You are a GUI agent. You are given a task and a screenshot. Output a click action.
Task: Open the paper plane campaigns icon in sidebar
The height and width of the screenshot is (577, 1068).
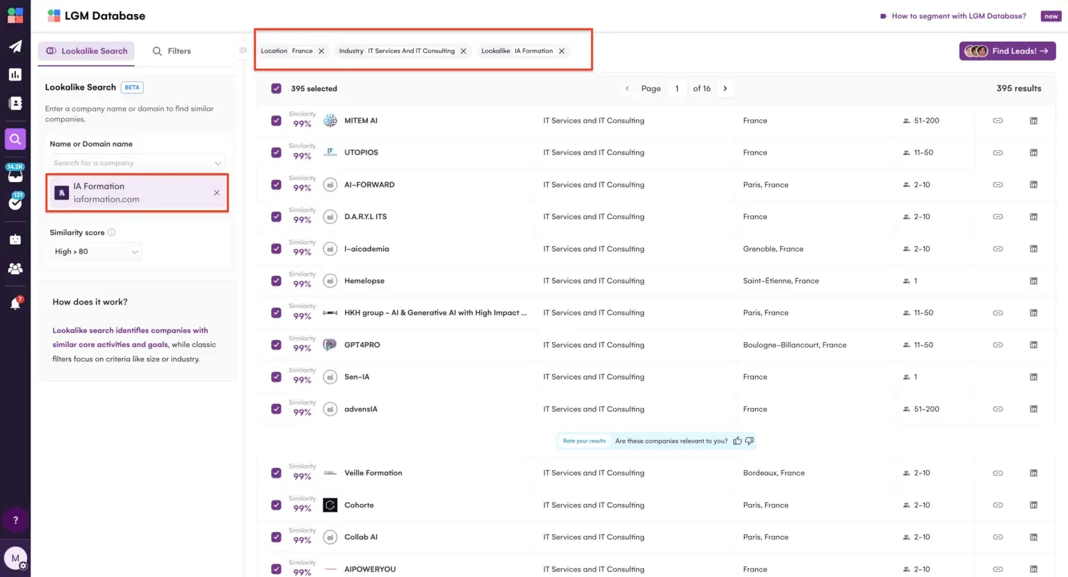[15, 47]
